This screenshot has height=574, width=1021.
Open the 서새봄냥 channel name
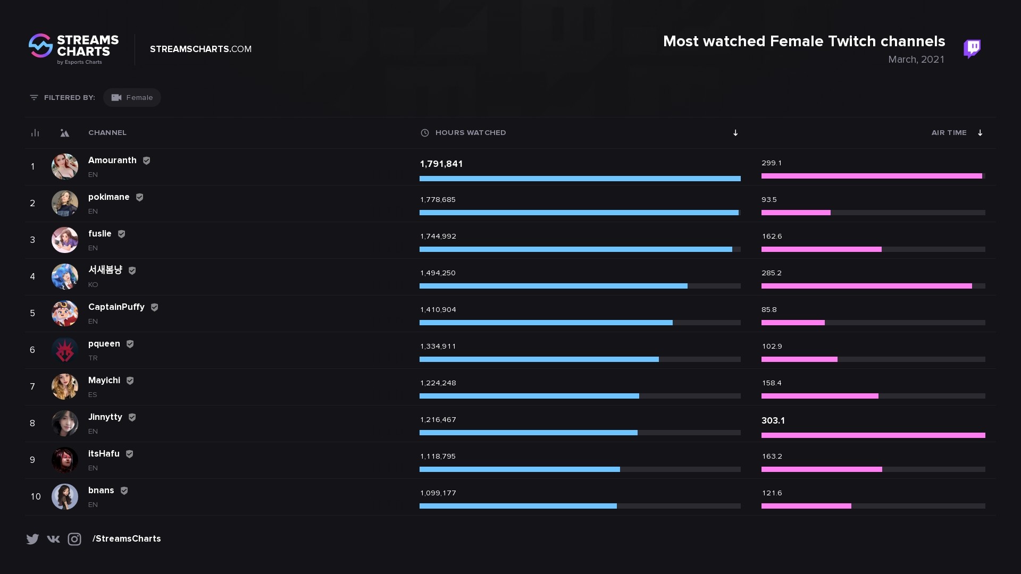click(x=105, y=270)
